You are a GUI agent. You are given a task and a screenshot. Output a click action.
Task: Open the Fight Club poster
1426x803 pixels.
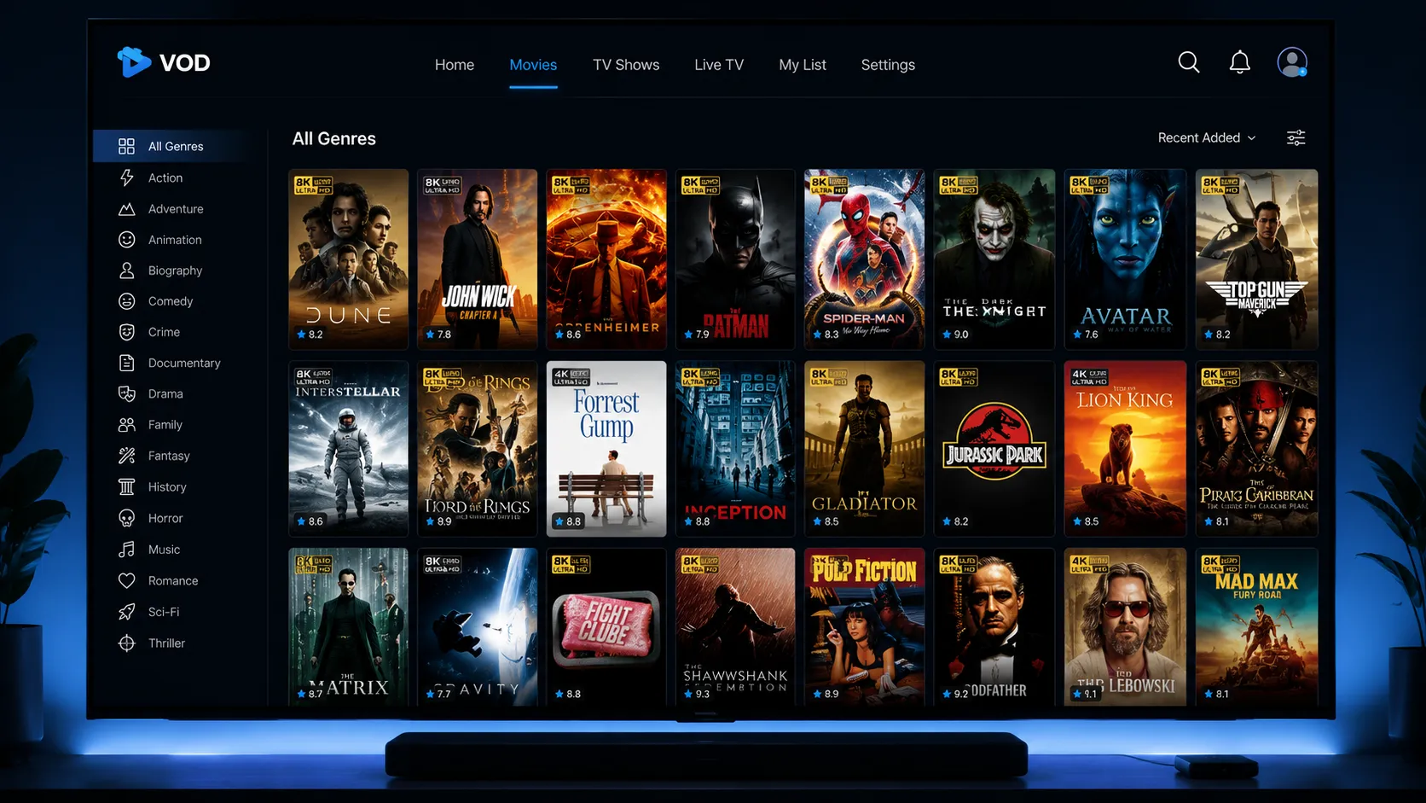point(606,627)
